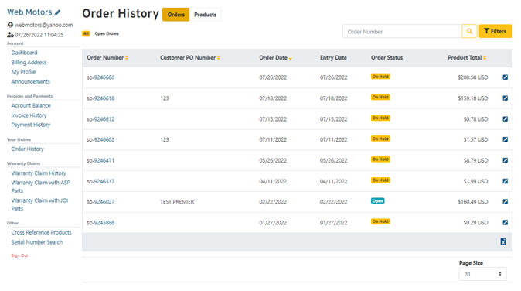Screen dimensions: 521x291
Task: Click Order Status column header
Action: [x=386, y=58]
